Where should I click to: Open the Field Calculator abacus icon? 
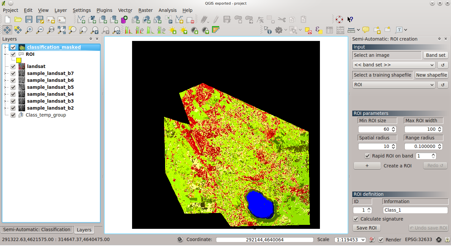340,30
